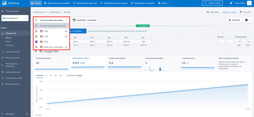
Task: Filter by positive changes 157
Action: [239, 41]
